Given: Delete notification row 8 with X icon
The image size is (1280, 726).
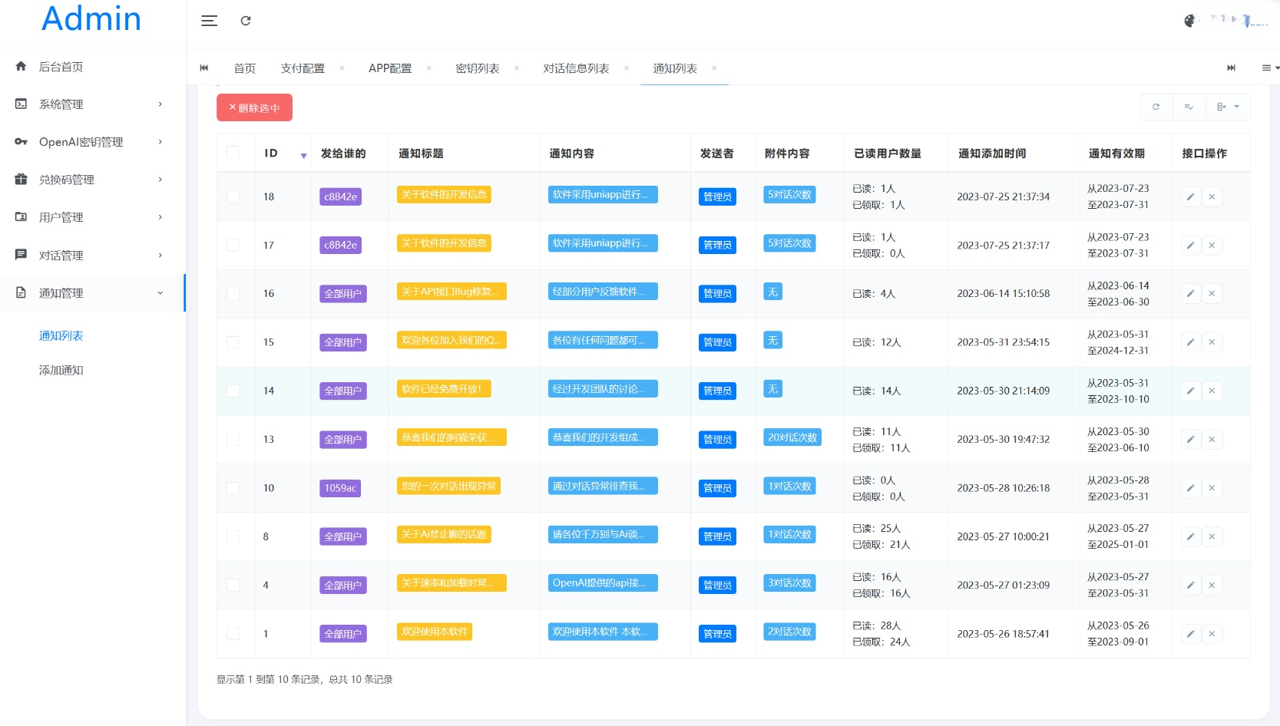Looking at the screenshot, I should [x=1212, y=536].
